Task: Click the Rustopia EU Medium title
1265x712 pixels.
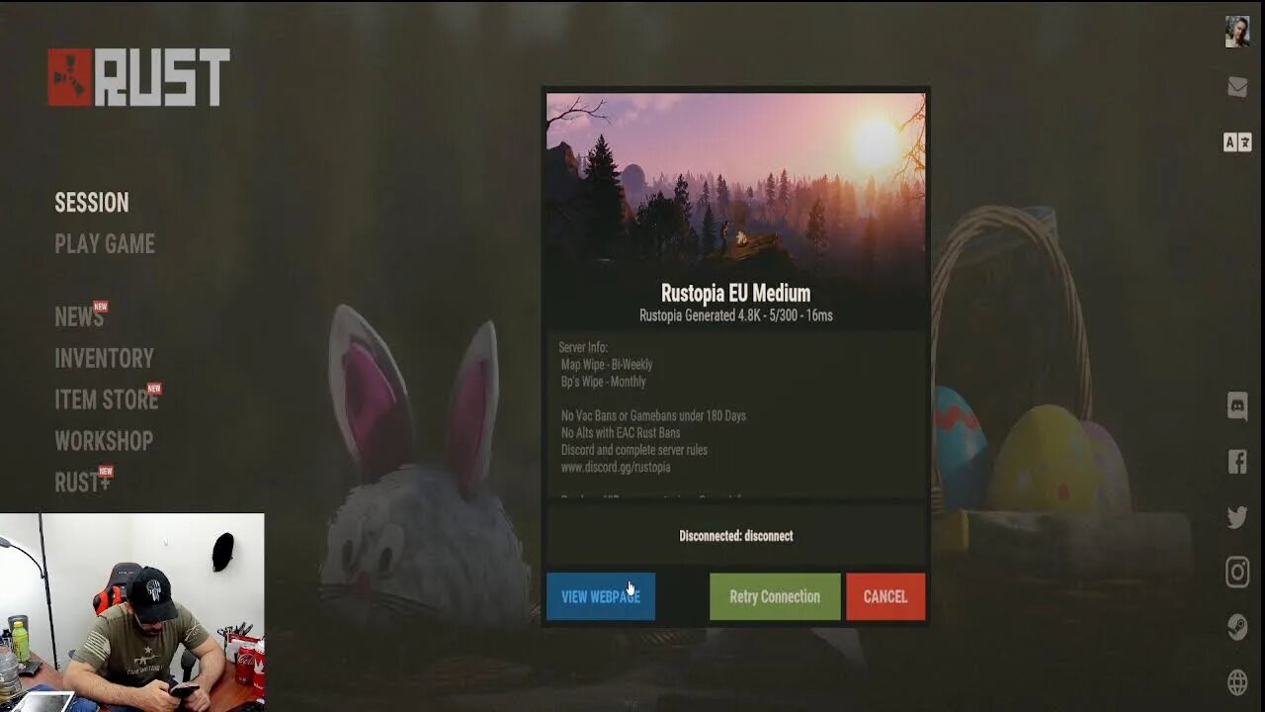Action: (735, 293)
